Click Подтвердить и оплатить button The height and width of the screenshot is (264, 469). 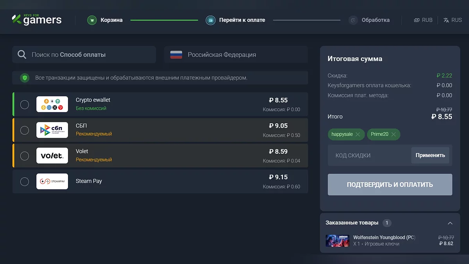tap(390, 185)
